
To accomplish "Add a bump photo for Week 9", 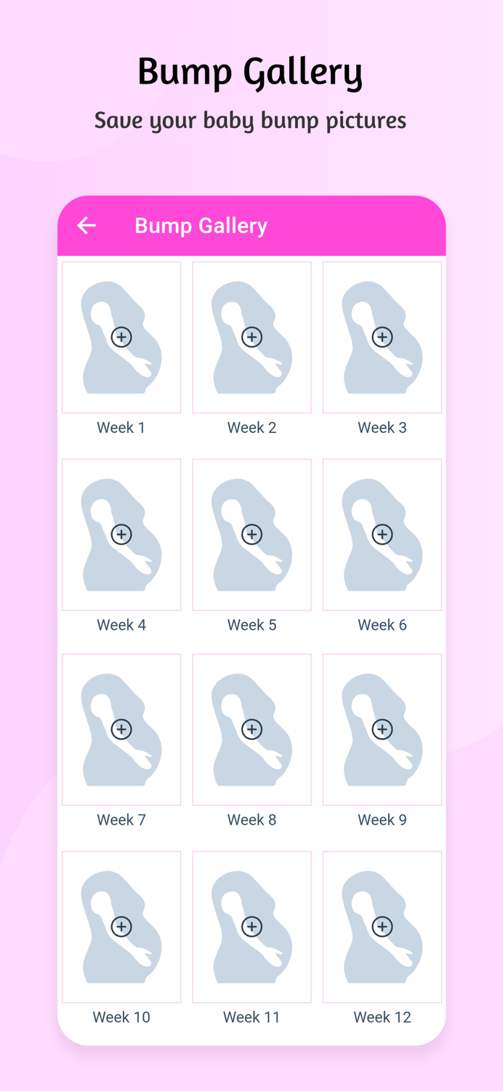I will pyautogui.click(x=382, y=729).
